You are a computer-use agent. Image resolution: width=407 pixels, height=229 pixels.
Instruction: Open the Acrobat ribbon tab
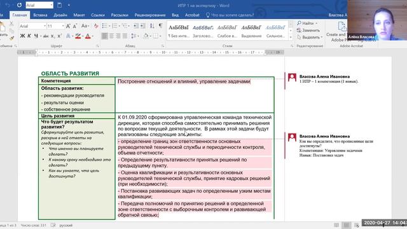click(192, 15)
